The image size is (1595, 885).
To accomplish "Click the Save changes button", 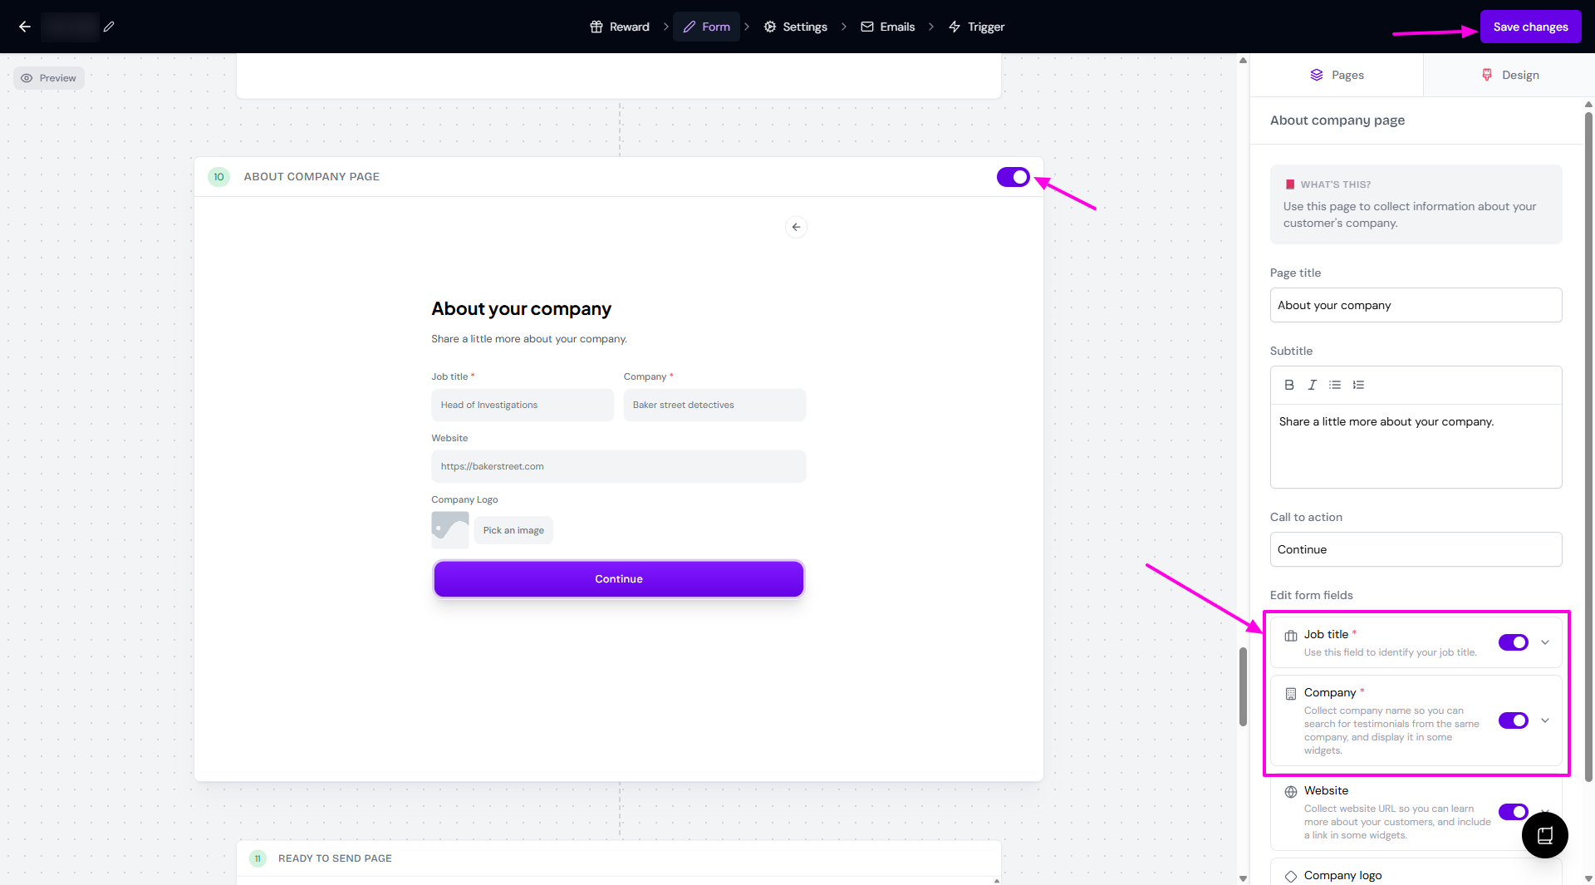I will pyautogui.click(x=1530, y=27).
